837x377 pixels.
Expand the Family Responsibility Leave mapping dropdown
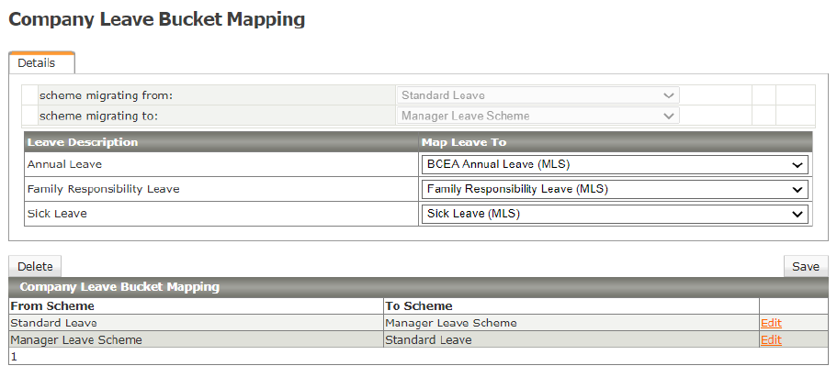(x=615, y=190)
